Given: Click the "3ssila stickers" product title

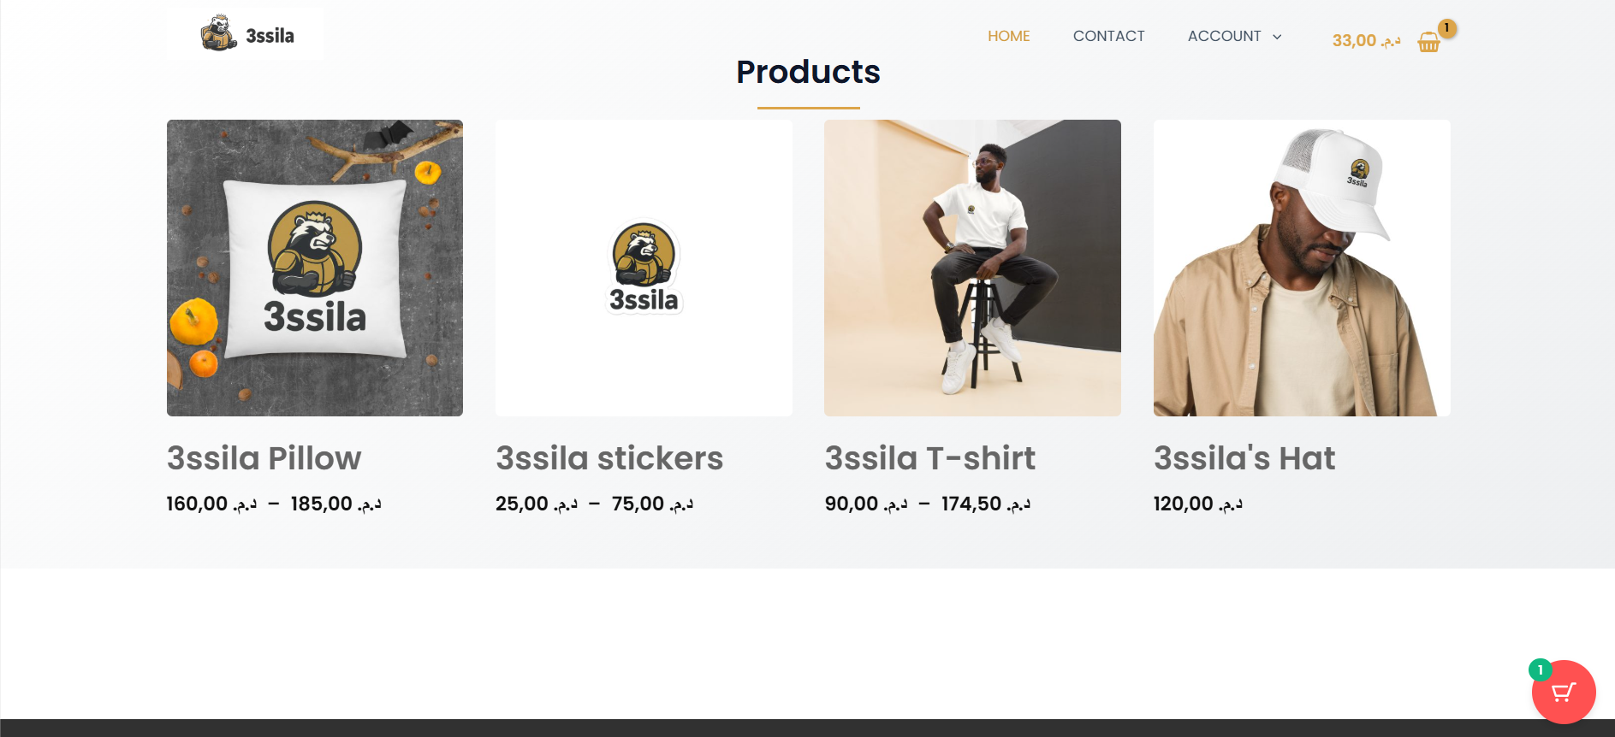Looking at the screenshot, I should [609, 458].
